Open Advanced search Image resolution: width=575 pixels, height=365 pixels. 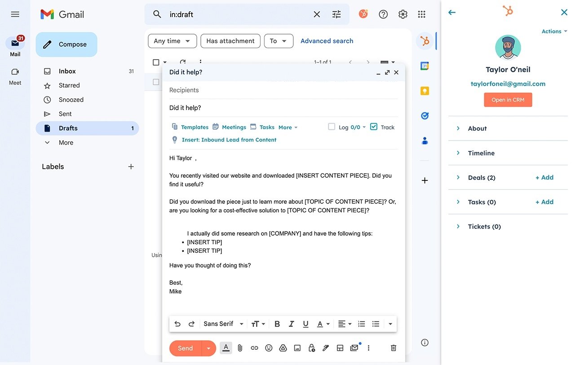(327, 41)
